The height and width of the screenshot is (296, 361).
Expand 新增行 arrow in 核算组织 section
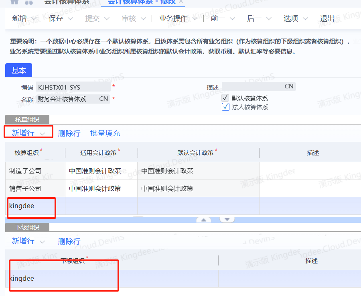click(x=42, y=134)
